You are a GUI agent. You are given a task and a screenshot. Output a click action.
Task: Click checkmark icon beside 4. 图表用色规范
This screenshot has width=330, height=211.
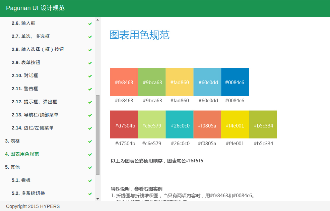point(90,154)
